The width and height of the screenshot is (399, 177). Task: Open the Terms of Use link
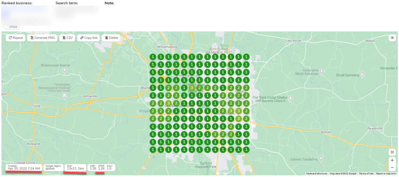[366, 174]
